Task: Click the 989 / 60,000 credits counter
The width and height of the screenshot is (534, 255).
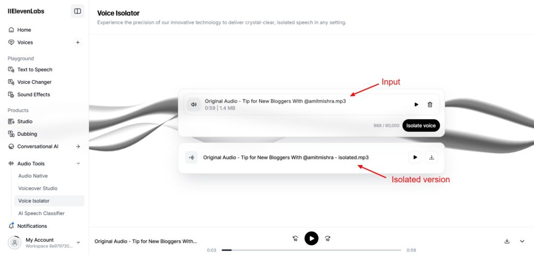Action: [386, 125]
